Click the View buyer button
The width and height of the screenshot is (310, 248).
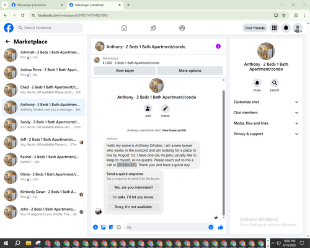click(125, 71)
